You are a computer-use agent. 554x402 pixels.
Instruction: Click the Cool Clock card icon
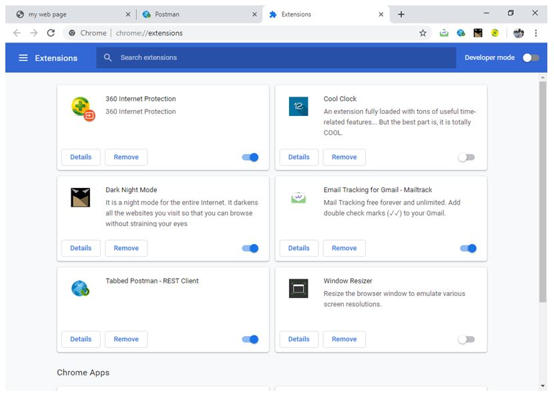pyautogui.click(x=298, y=106)
